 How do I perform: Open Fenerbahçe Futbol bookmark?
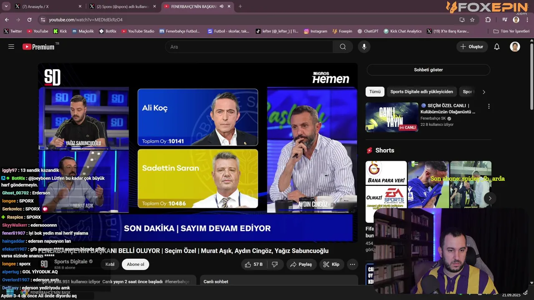point(180,31)
